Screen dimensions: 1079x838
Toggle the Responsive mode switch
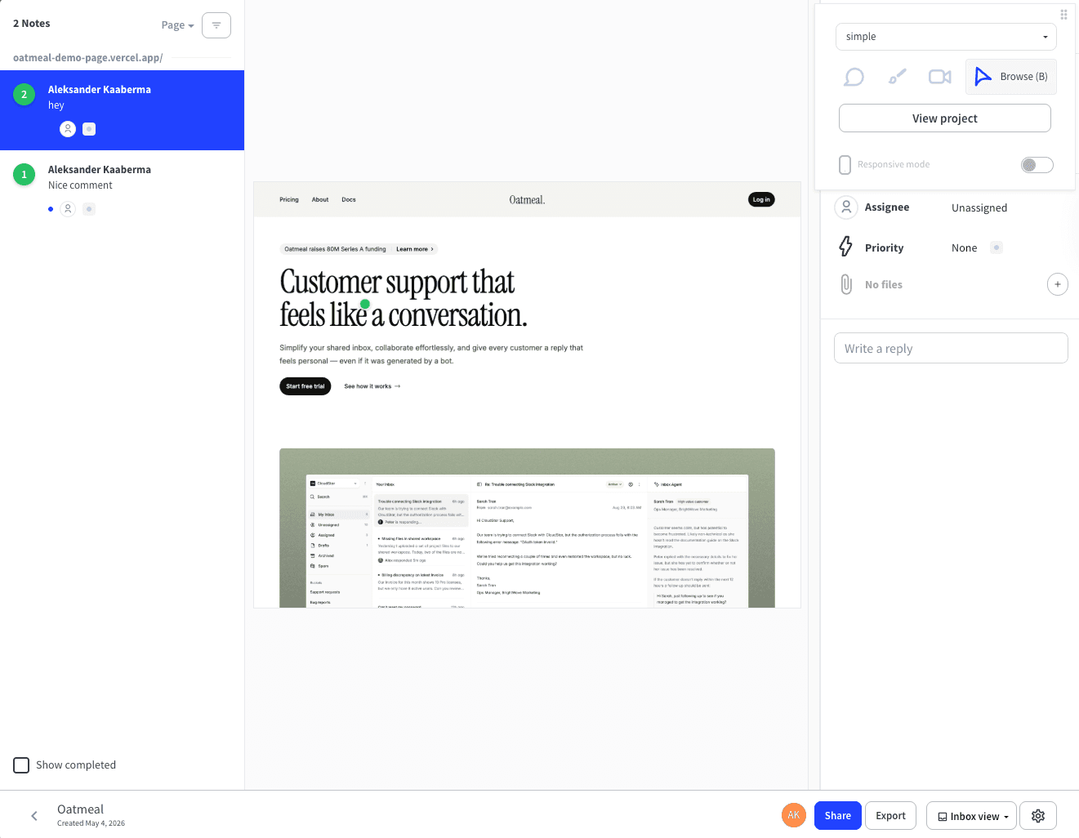pyautogui.click(x=1037, y=165)
